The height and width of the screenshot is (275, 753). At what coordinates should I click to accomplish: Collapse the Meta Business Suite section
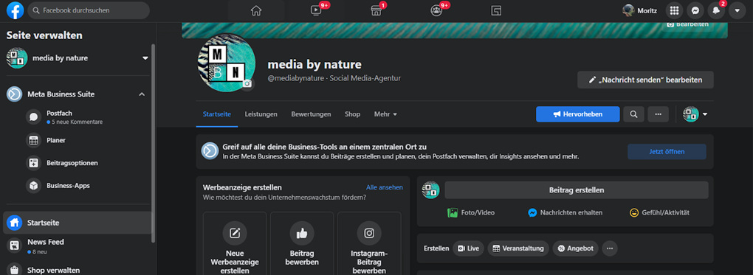pos(142,94)
